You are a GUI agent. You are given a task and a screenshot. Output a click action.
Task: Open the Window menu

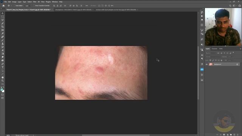coord(55,2)
